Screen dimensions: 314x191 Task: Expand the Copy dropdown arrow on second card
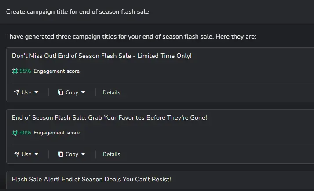(x=83, y=154)
